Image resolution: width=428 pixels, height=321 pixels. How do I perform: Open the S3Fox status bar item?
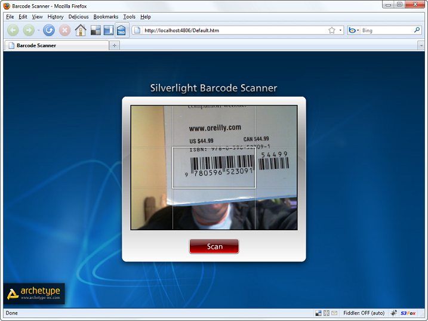tap(408, 313)
